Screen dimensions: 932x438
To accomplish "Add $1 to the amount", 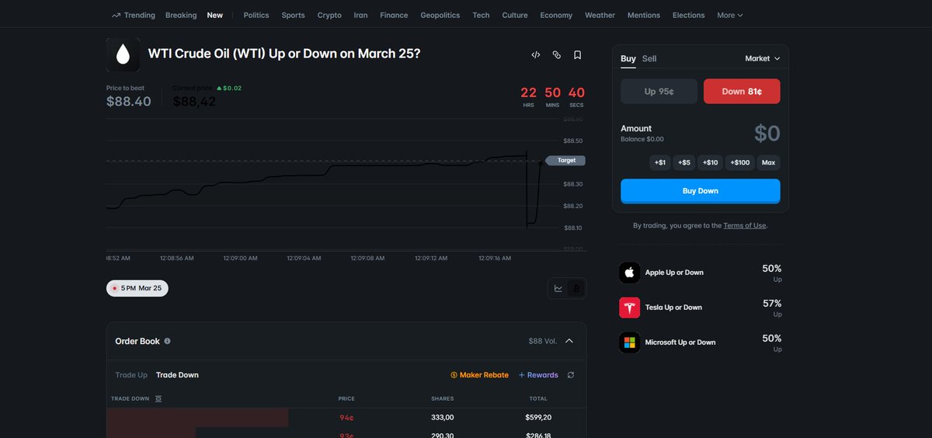I will tap(660, 162).
